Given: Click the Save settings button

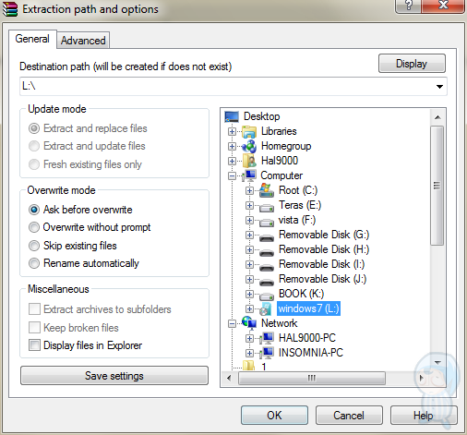Looking at the screenshot, I should pos(114,376).
